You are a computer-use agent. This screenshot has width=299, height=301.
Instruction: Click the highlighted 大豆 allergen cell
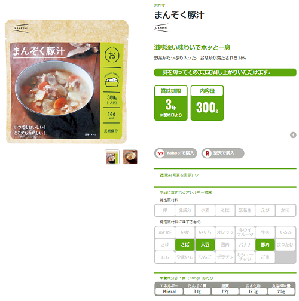tap(205, 245)
